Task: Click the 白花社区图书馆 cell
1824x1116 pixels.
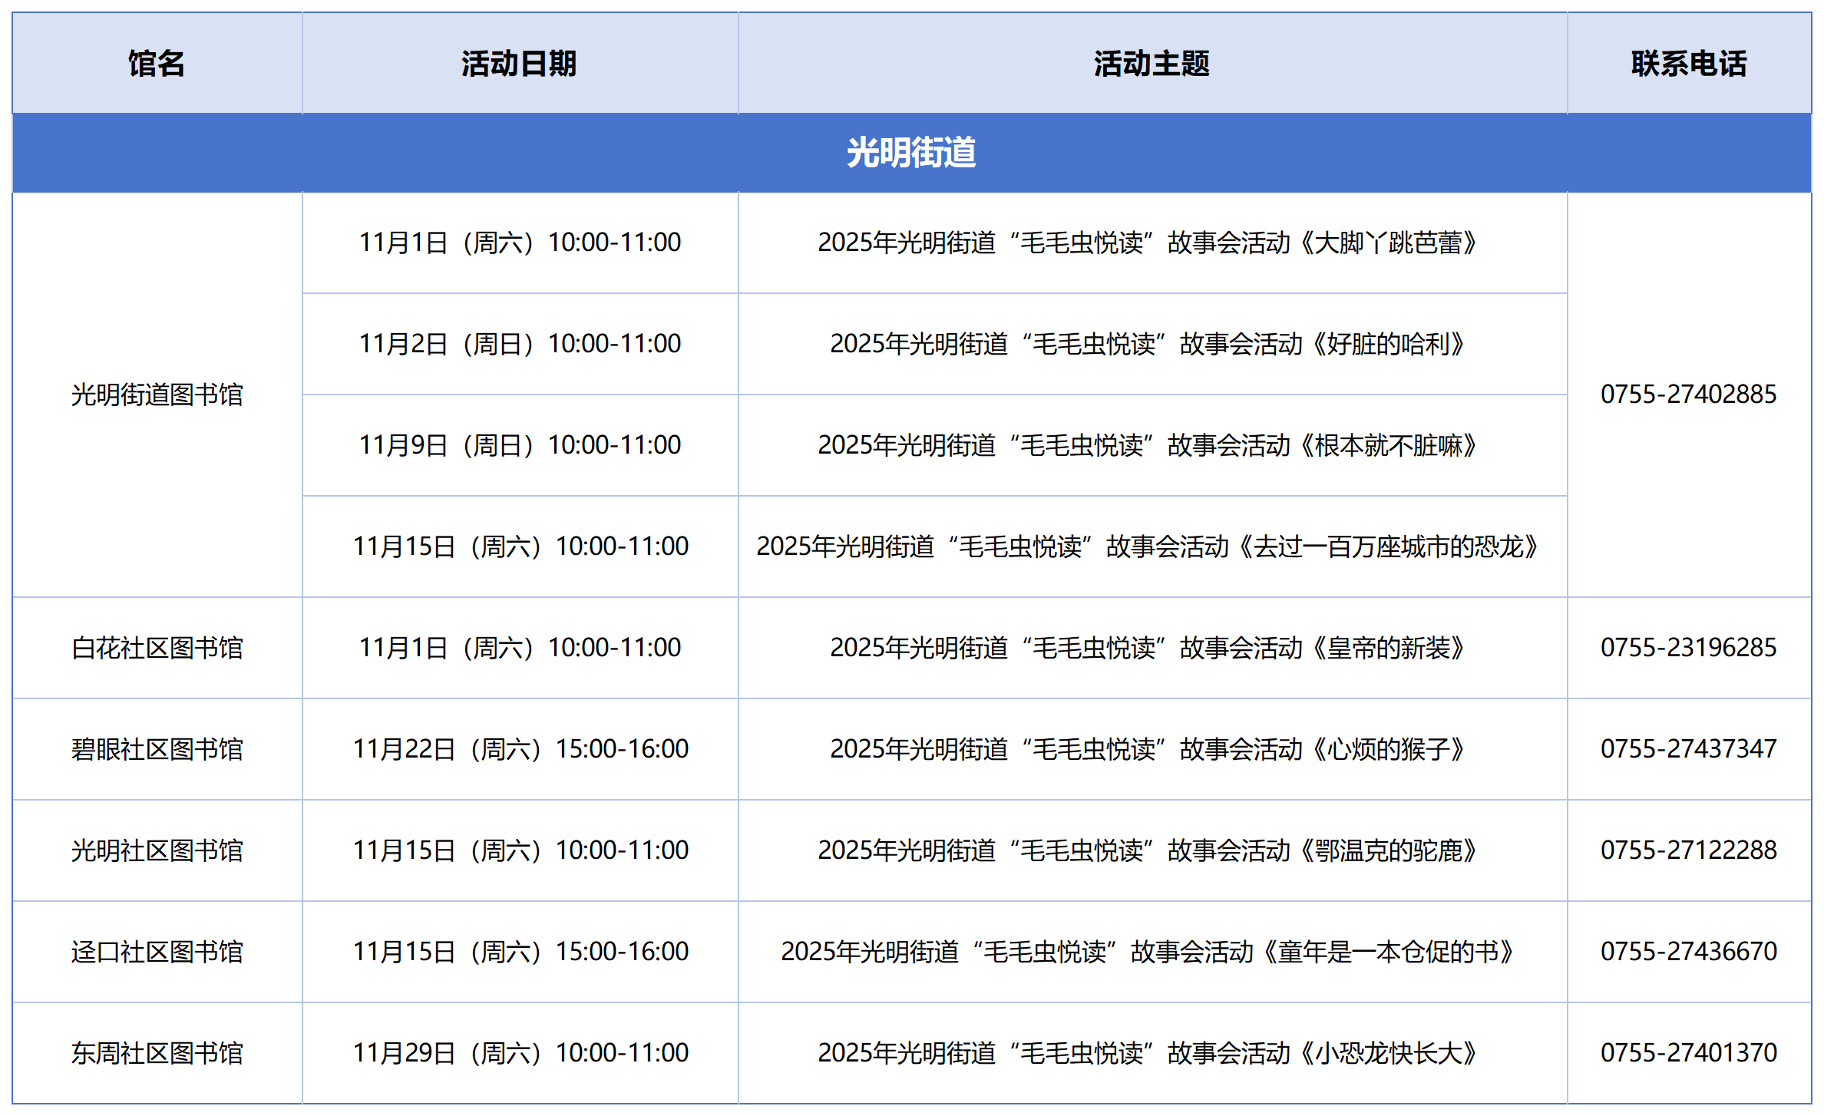Action: [157, 648]
